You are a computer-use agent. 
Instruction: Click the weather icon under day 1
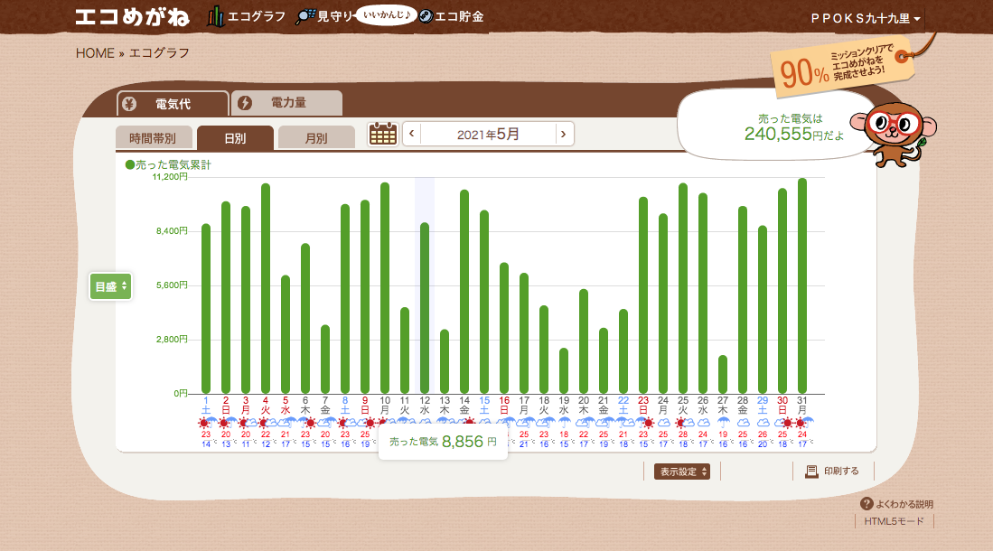206,423
